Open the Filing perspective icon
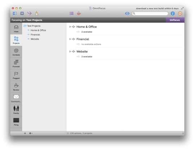 click(16, 122)
